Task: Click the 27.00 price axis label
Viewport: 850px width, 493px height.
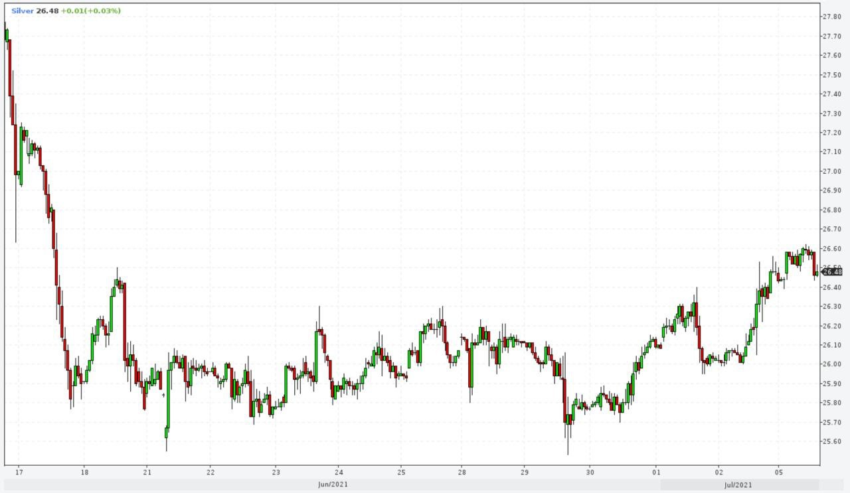Action: [x=833, y=171]
